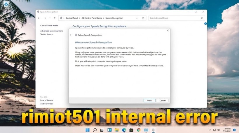Image resolution: width=239 pixels, height=133 pixels.
Task: Maximize the Speech Recognition window
Action: coord(196,12)
